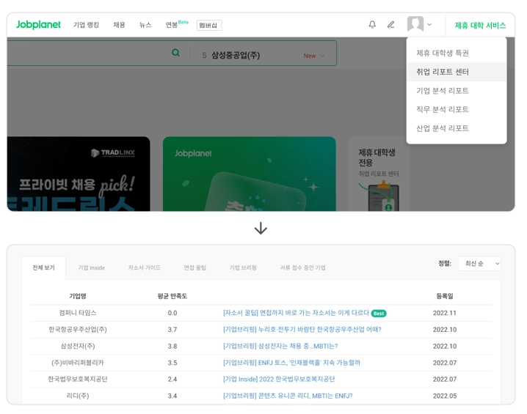Image resolution: width=527 pixels, height=414 pixels.
Task: Click the green Best badge
Action: click(379, 314)
